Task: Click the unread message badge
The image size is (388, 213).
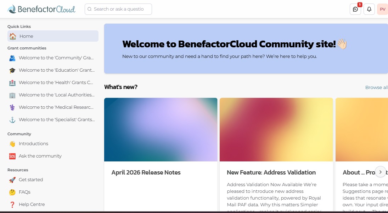Action: click(x=360, y=5)
